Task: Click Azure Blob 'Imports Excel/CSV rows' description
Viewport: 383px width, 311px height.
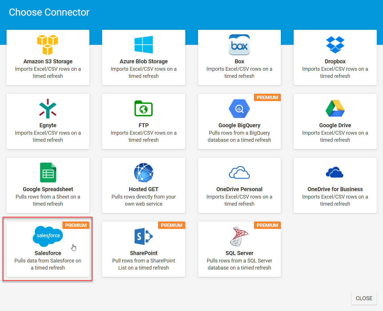Action: click(x=144, y=72)
